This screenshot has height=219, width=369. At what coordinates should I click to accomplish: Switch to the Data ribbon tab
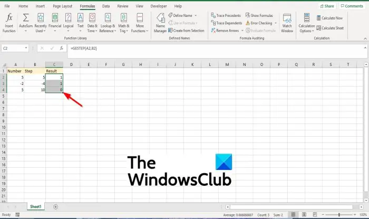106,6
